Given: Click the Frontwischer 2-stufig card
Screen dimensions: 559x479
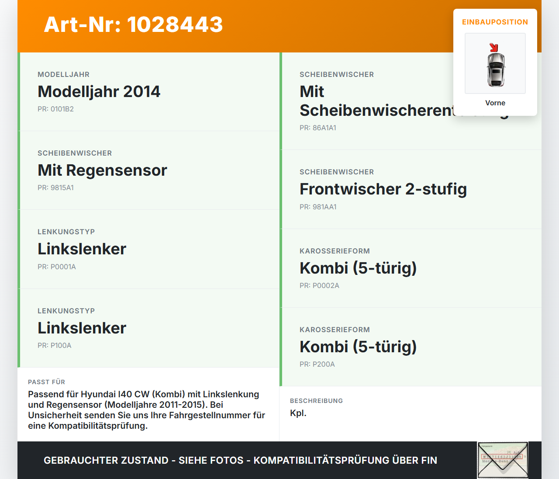Looking at the screenshot, I should (x=411, y=189).
